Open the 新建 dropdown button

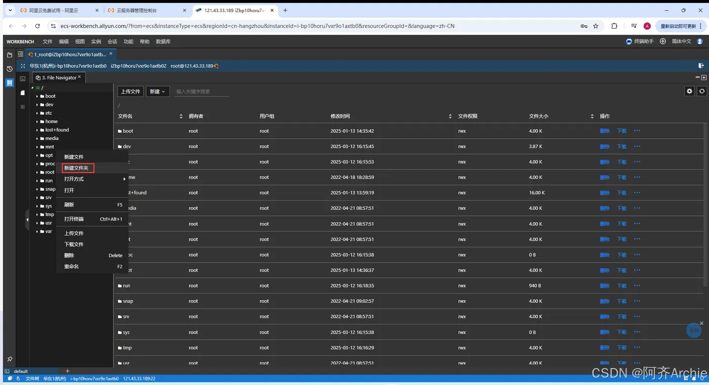pyautogui.click(x=157, y=92)
